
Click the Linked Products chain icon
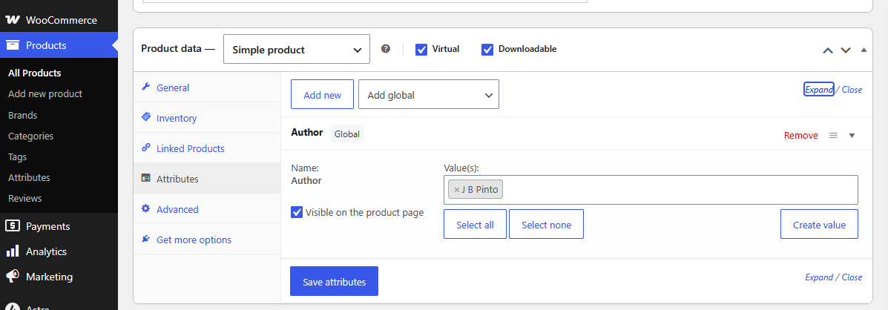[145, 148]
